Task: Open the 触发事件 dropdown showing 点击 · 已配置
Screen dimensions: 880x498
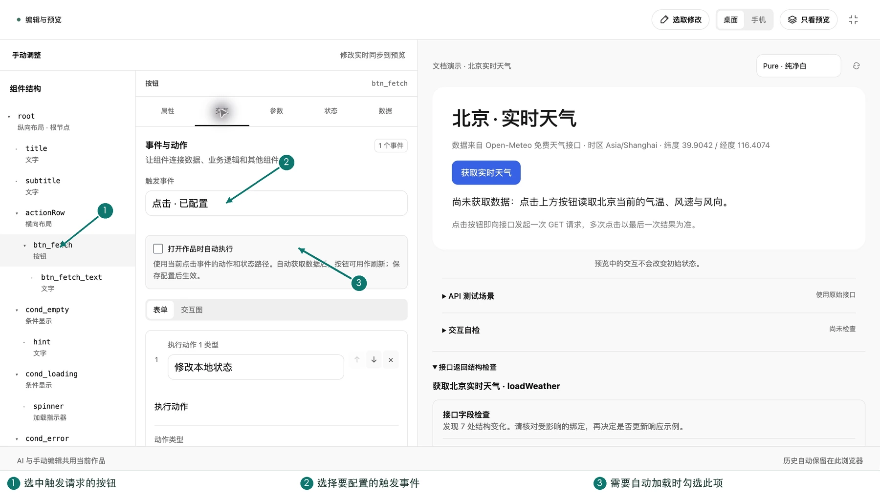Action: [x=276, y=203]
